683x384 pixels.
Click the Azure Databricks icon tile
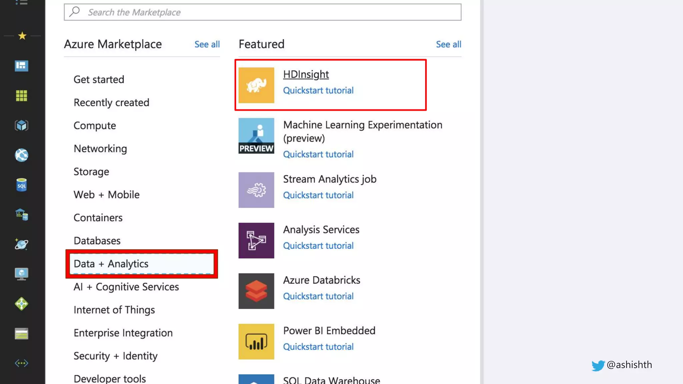tap(256, 291)
